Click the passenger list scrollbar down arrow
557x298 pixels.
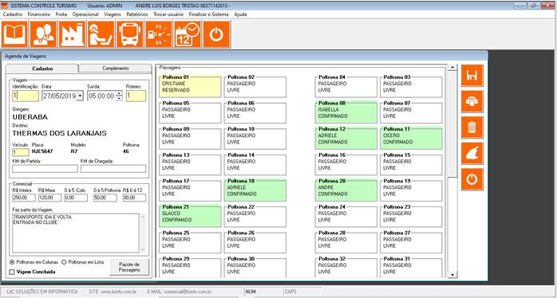pyautogui.click(x=452, y=275)
